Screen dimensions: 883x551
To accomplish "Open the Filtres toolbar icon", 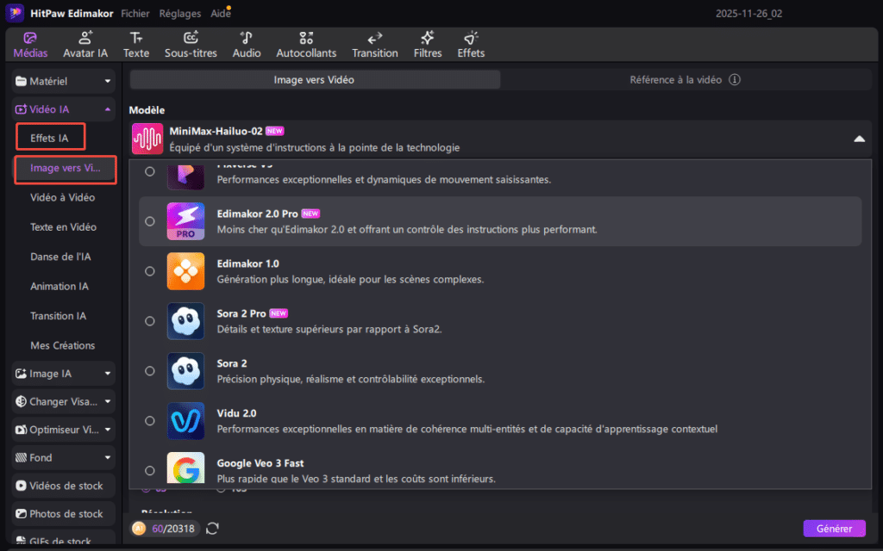I will 427,39.
